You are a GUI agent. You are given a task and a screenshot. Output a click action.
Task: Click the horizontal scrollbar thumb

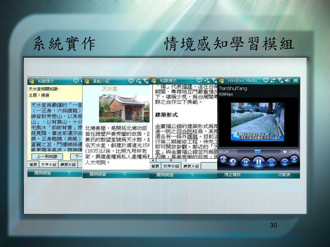171,160
